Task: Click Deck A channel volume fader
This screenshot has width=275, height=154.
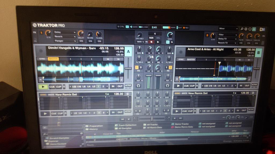Action: tap(148, 76)
